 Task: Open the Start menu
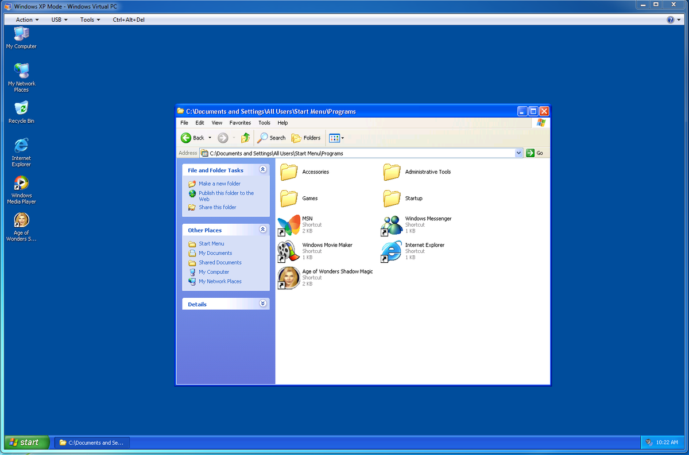click(26, 442)
